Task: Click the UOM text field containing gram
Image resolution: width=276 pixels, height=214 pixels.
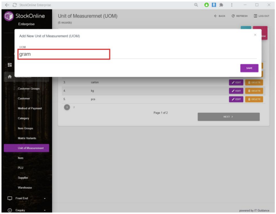Action: [64, 54]
